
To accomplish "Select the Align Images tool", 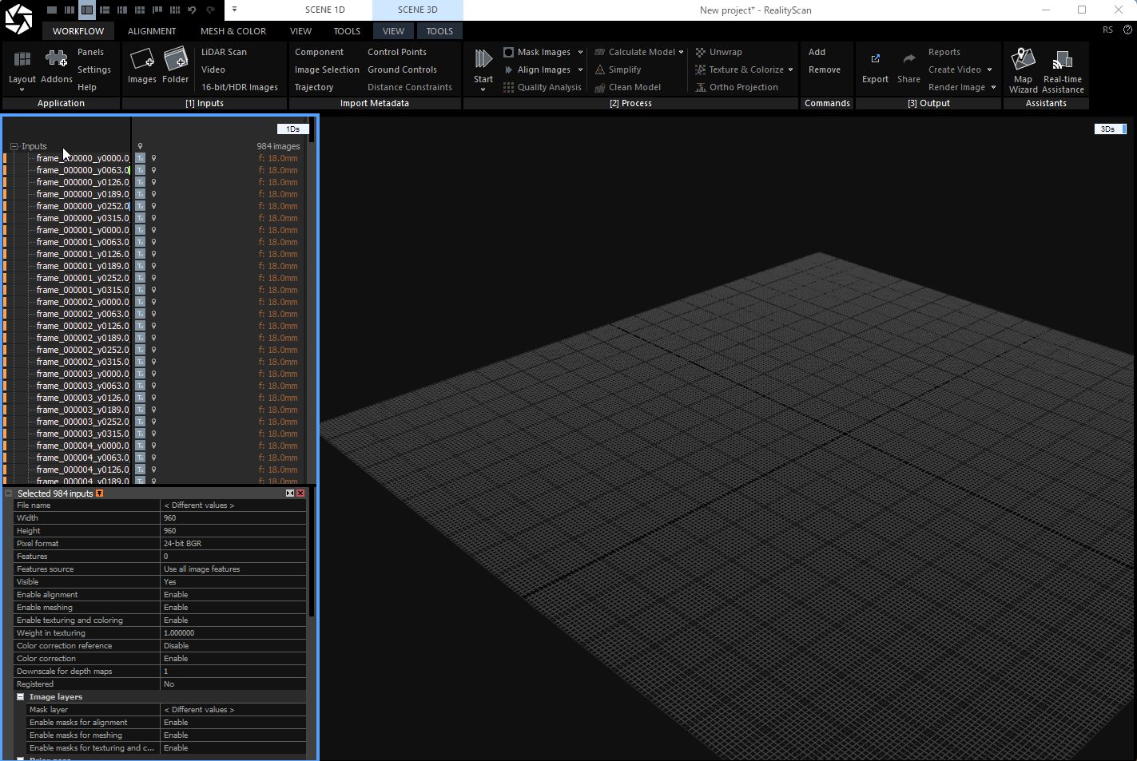I will (x=543, y=69).
